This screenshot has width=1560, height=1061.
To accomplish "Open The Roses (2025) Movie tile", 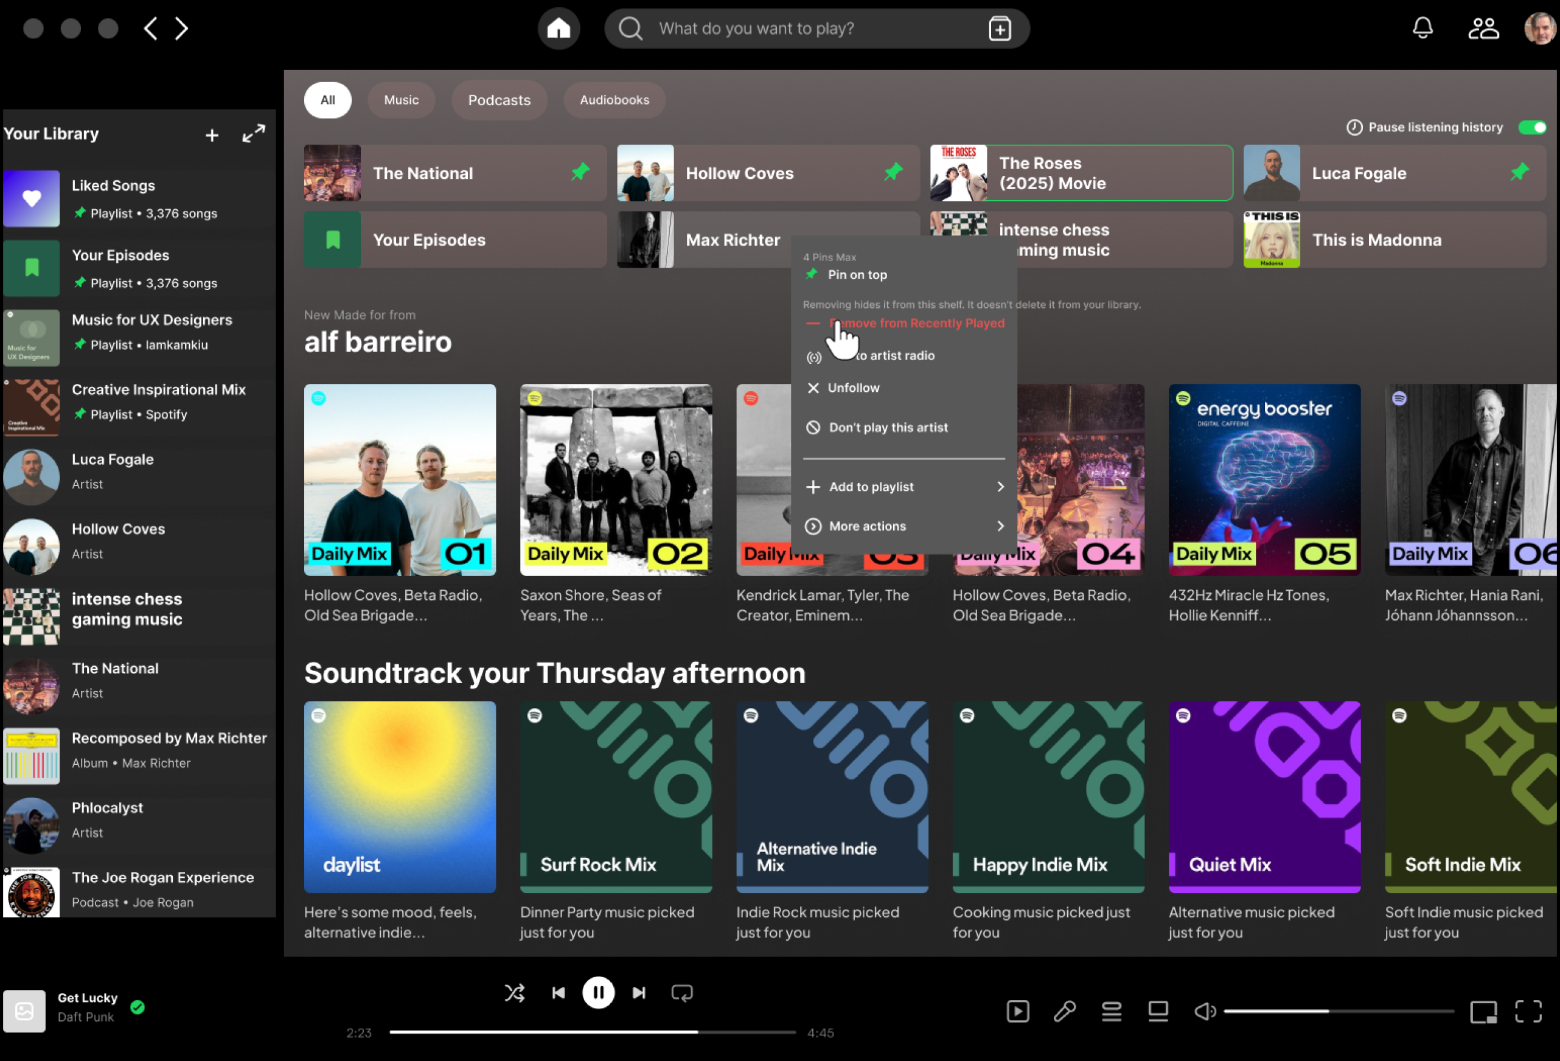I will [x=1081, y=172].
